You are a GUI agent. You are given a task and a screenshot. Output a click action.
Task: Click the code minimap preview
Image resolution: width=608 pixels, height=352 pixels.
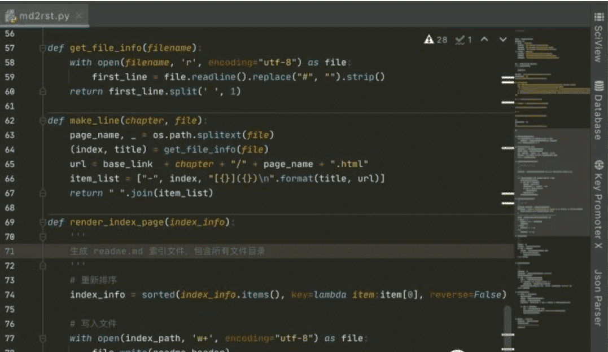pyautogui.click(x=552, y=182)
